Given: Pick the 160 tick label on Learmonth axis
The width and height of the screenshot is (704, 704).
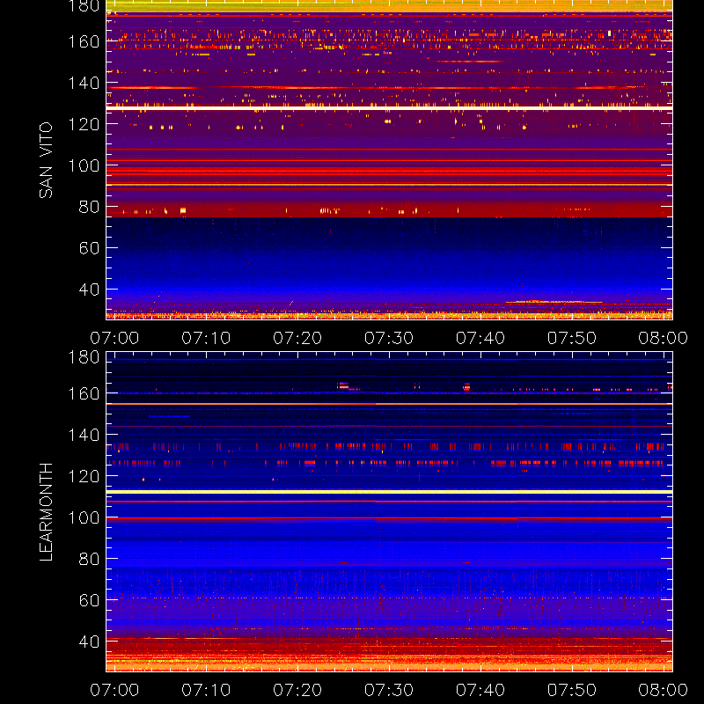Looking at the screenshot, I should click(x=84, y=393).
